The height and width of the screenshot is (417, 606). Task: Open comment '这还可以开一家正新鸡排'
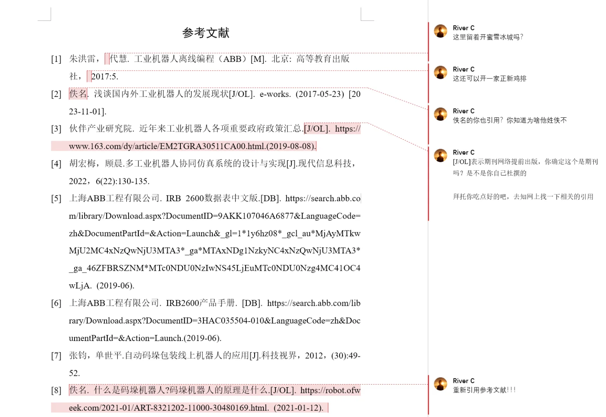489,78
